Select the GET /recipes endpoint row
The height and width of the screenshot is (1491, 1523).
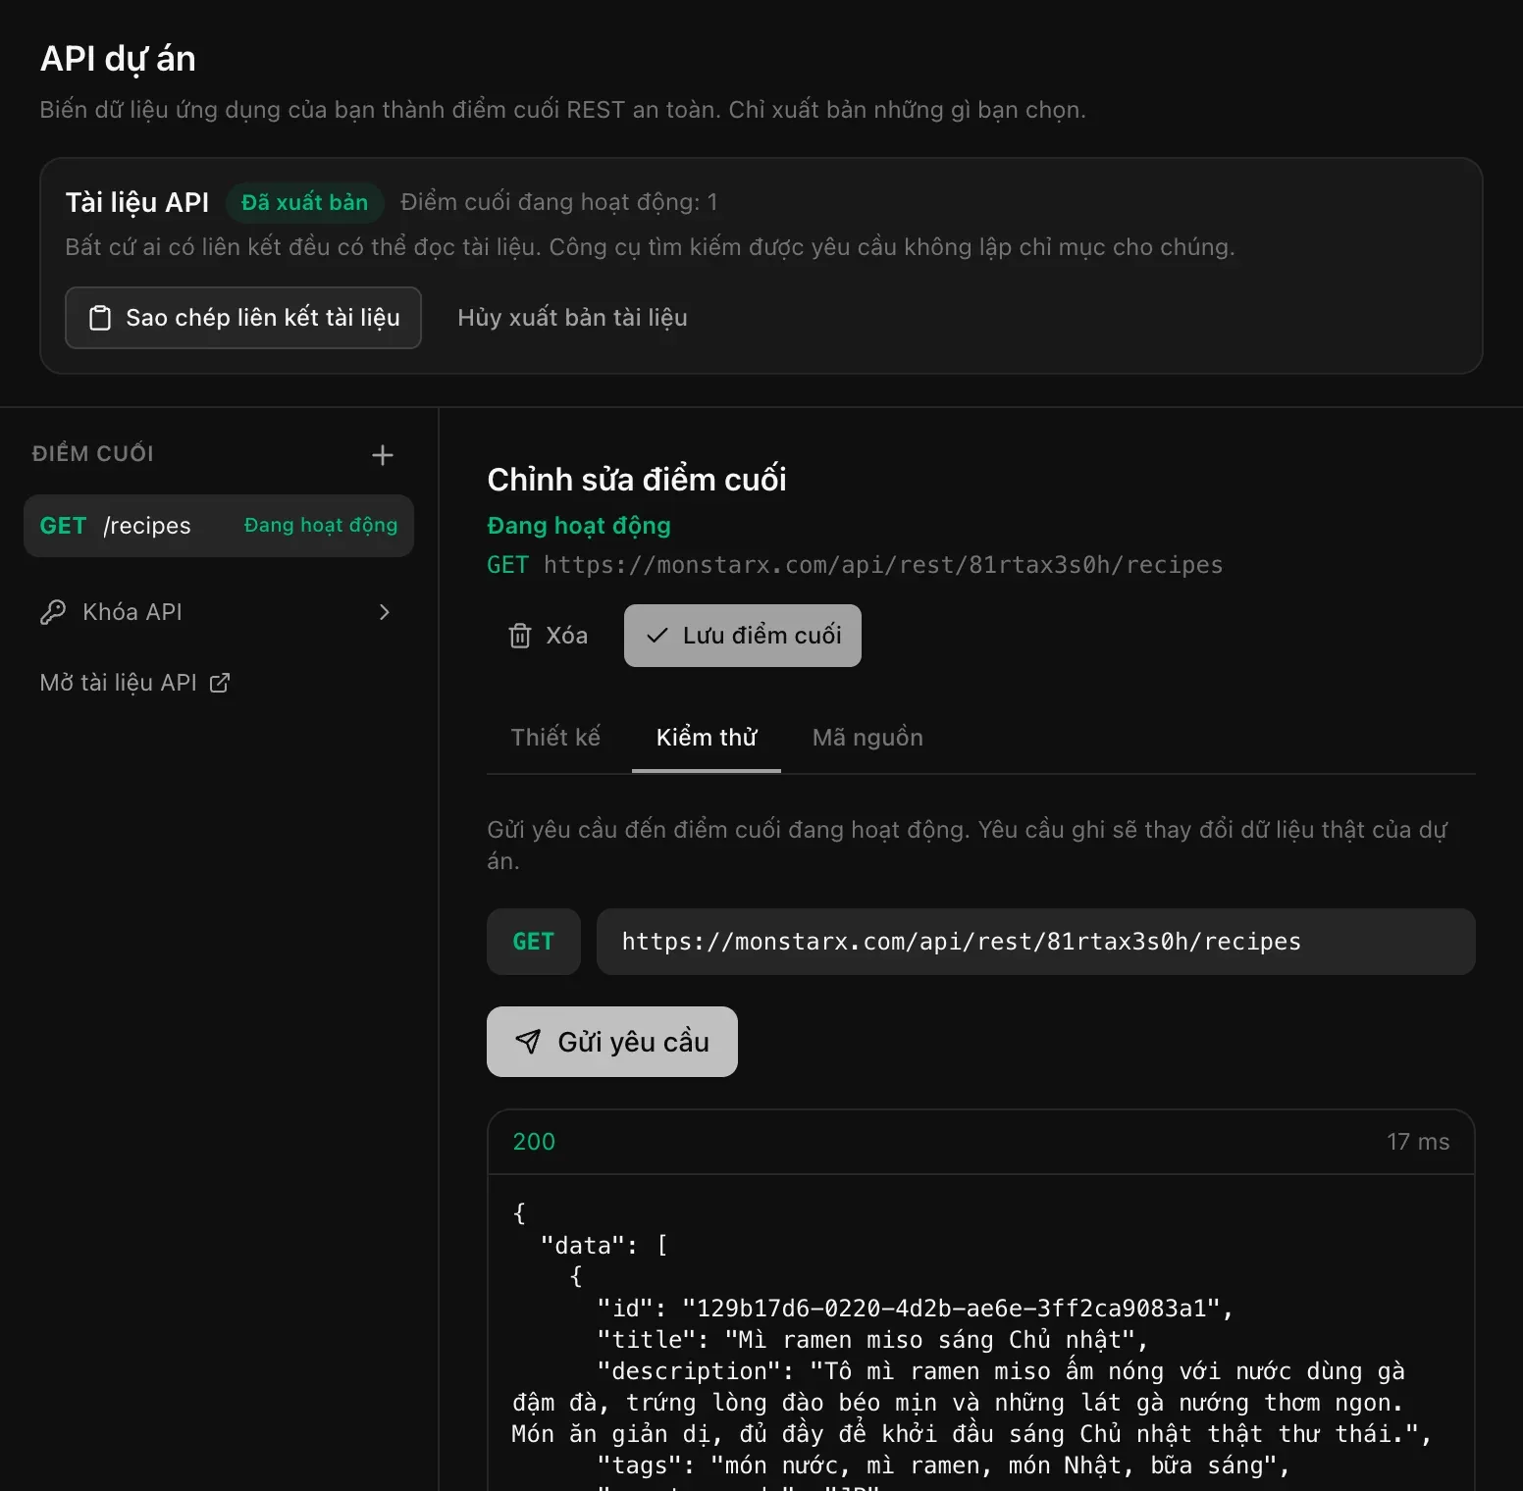(219, 526)
